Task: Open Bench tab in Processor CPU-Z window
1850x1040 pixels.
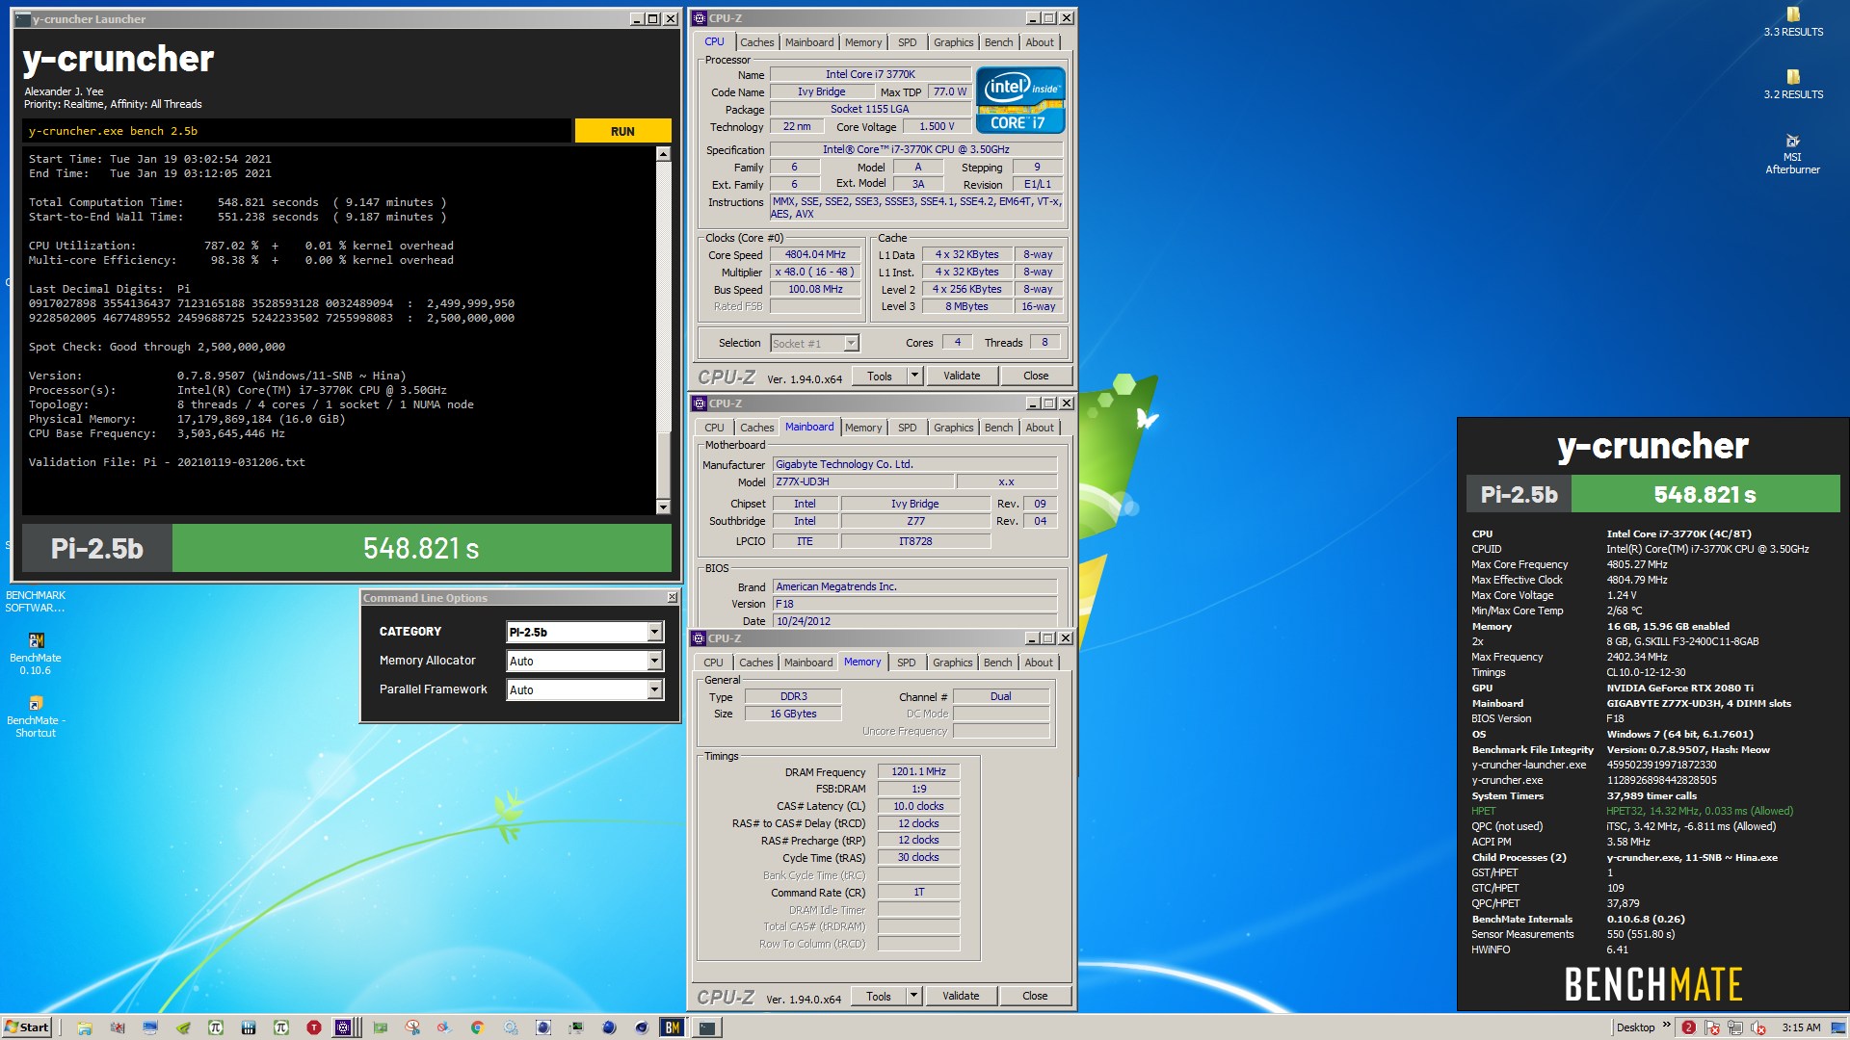Action: tap(998, 42)
